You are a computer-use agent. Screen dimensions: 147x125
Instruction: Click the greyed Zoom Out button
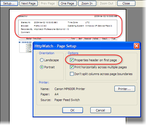(106, 3)
